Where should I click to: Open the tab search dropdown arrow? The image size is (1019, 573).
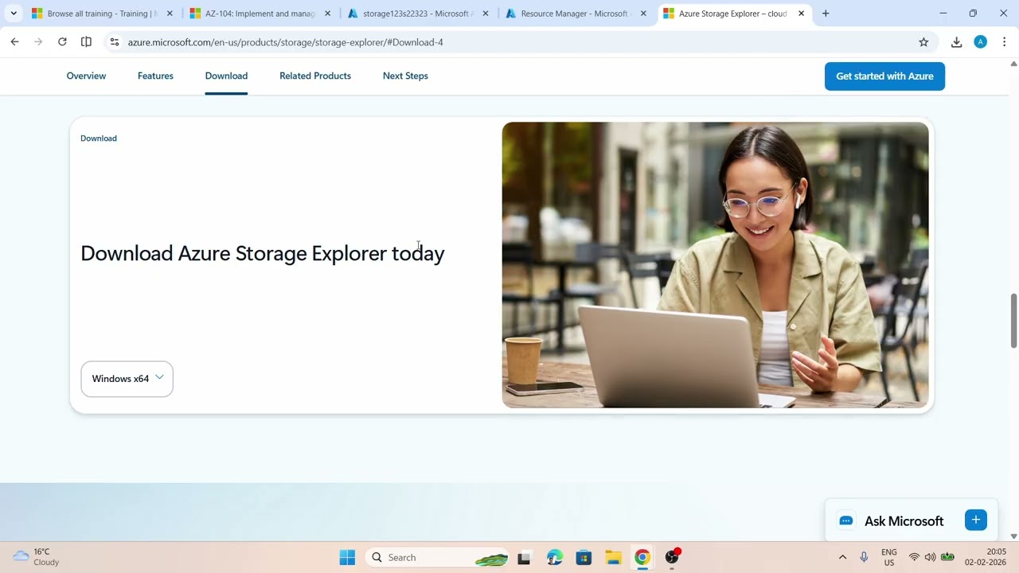pyautogui.click(x=14, y=14)
